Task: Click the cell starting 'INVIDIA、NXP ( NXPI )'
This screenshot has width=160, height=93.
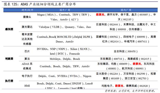Action: click(x=64, y=51)
